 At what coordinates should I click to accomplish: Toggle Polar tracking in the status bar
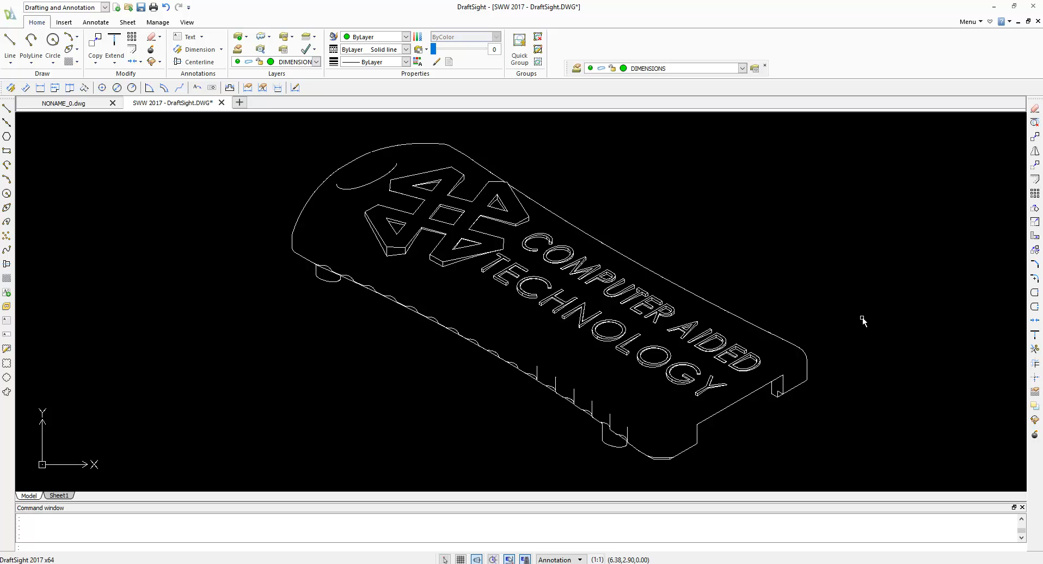tap(493, 559)
